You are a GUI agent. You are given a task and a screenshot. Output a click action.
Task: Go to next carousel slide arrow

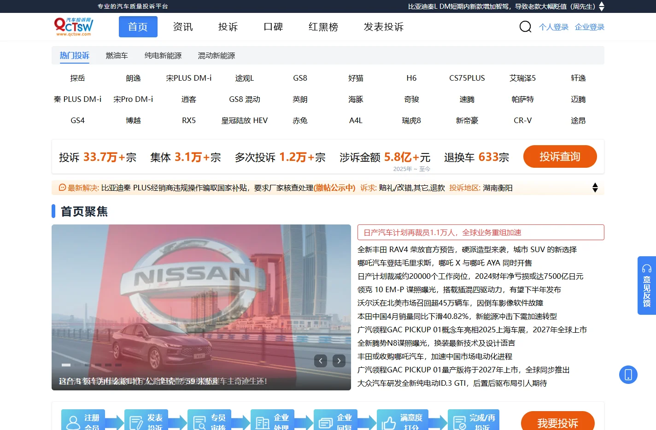(339, 361)
